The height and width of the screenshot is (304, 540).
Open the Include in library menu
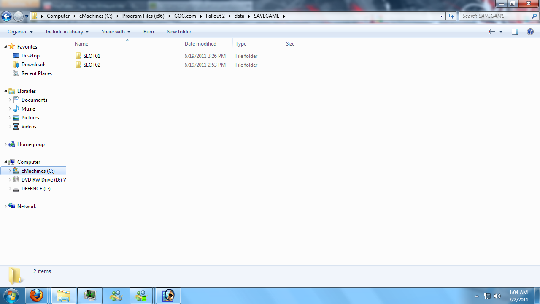(67, 32)
